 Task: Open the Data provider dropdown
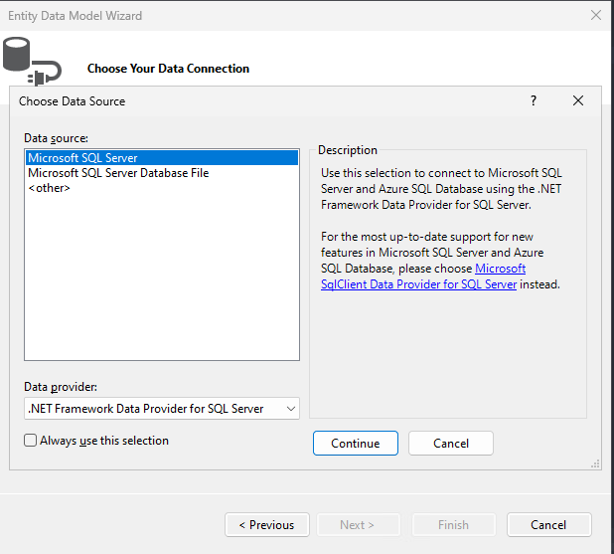click(x=162, y=409)
